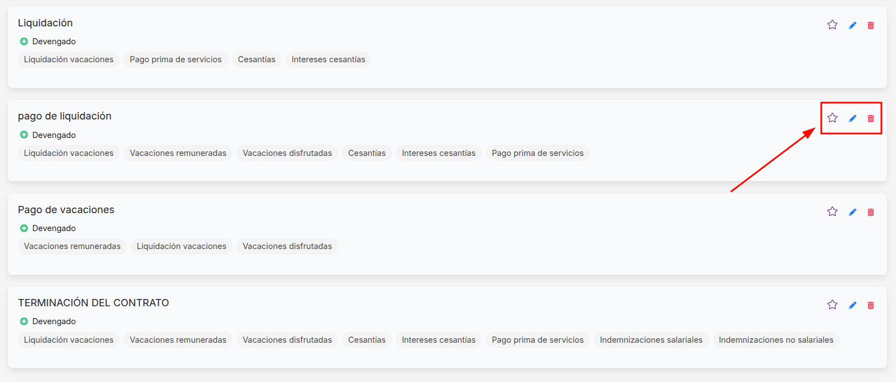Click the Pago de vacaciones title

point(66,210)
